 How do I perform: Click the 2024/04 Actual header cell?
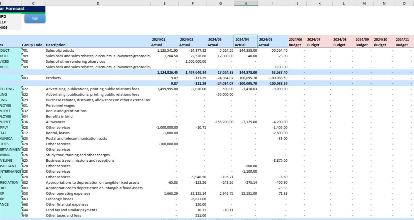(x=246, y=42)
